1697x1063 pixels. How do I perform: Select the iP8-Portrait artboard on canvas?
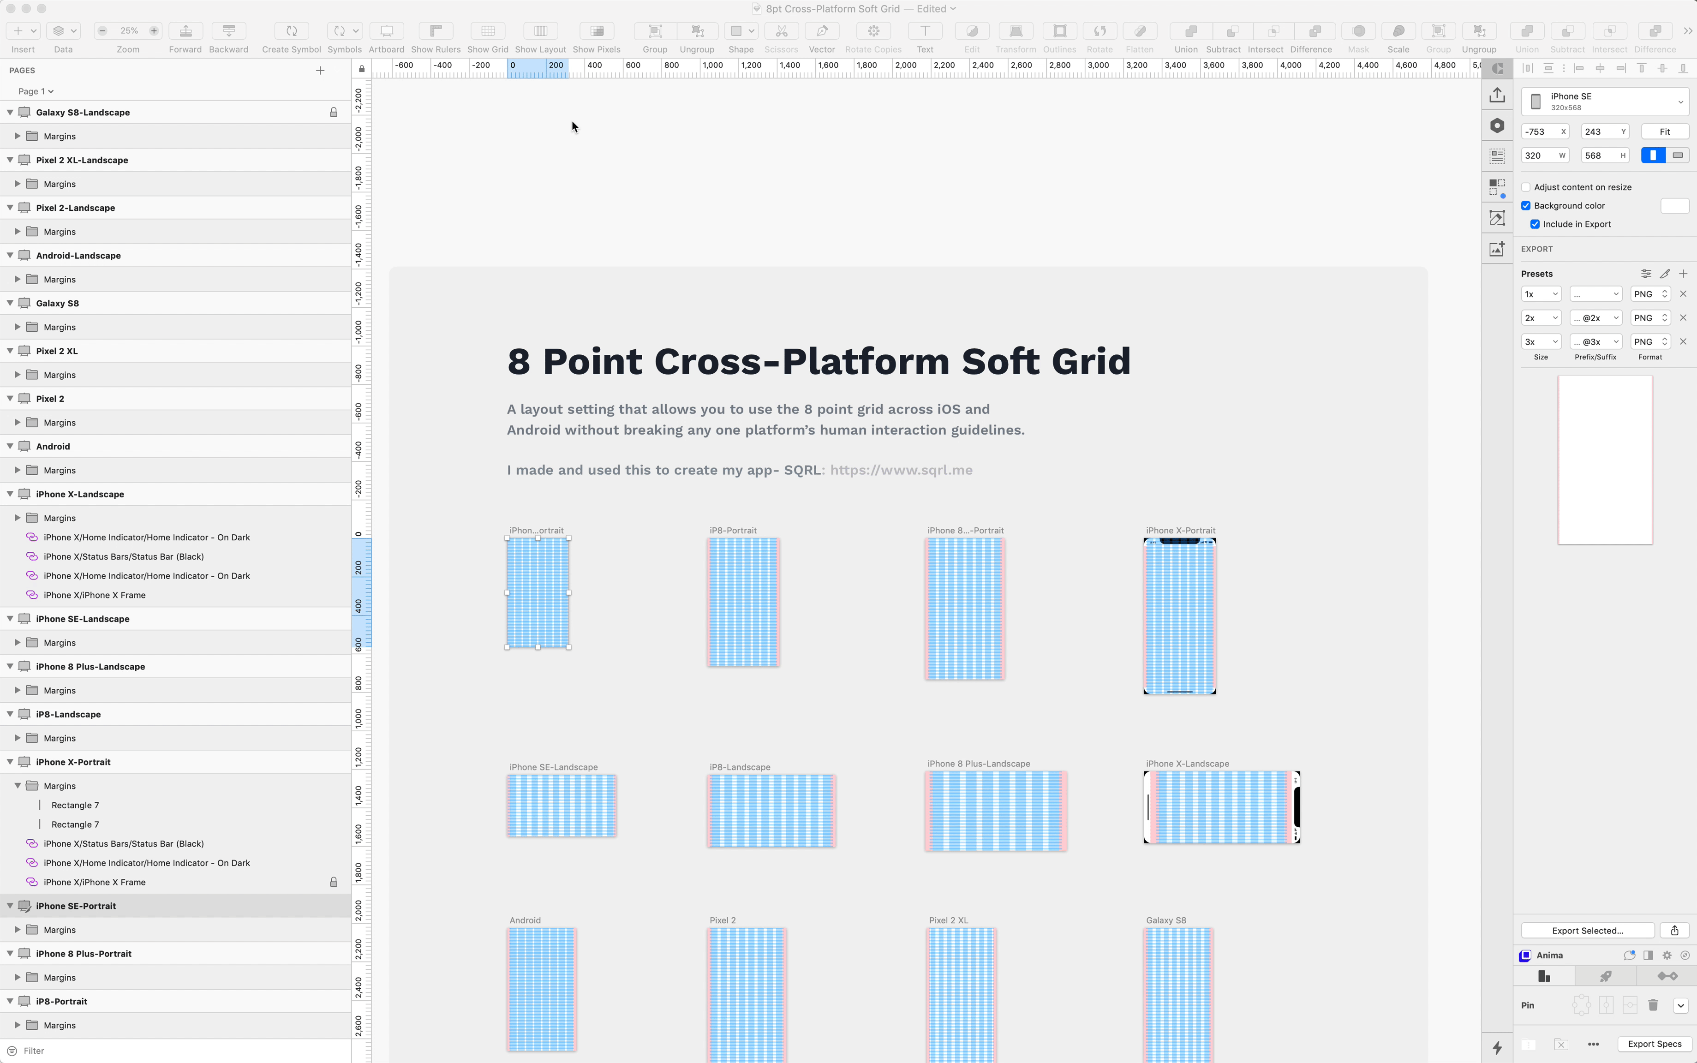(x=743, y=602)
